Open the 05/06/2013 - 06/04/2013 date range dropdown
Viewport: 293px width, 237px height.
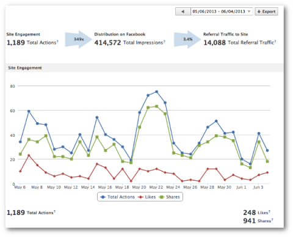click(x=222, y=12)
